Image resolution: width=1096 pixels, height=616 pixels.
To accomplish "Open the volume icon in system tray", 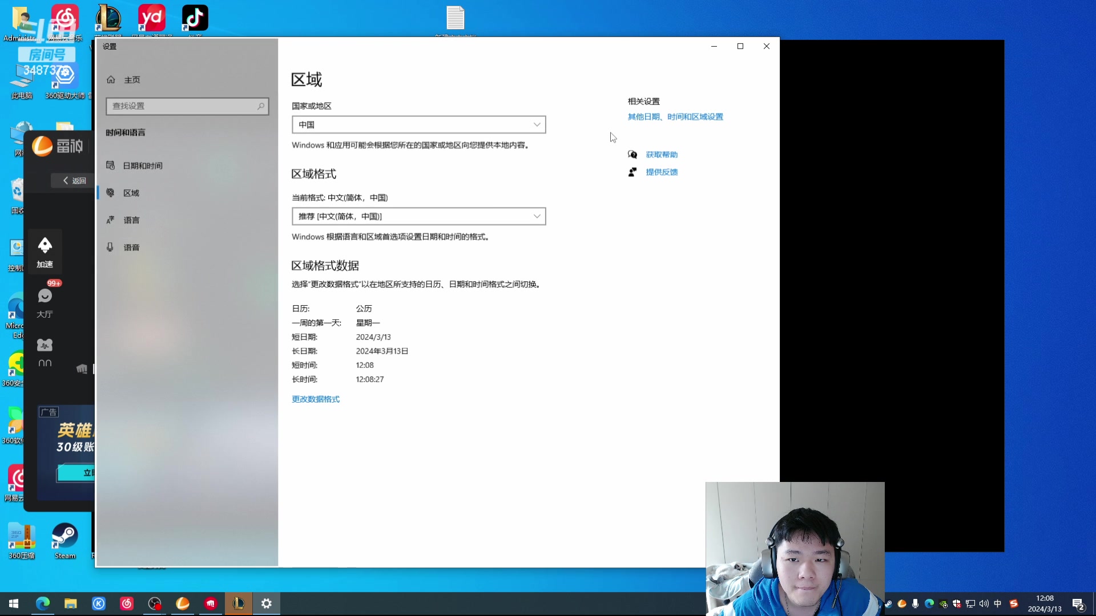I will click(x=983, y=603).
